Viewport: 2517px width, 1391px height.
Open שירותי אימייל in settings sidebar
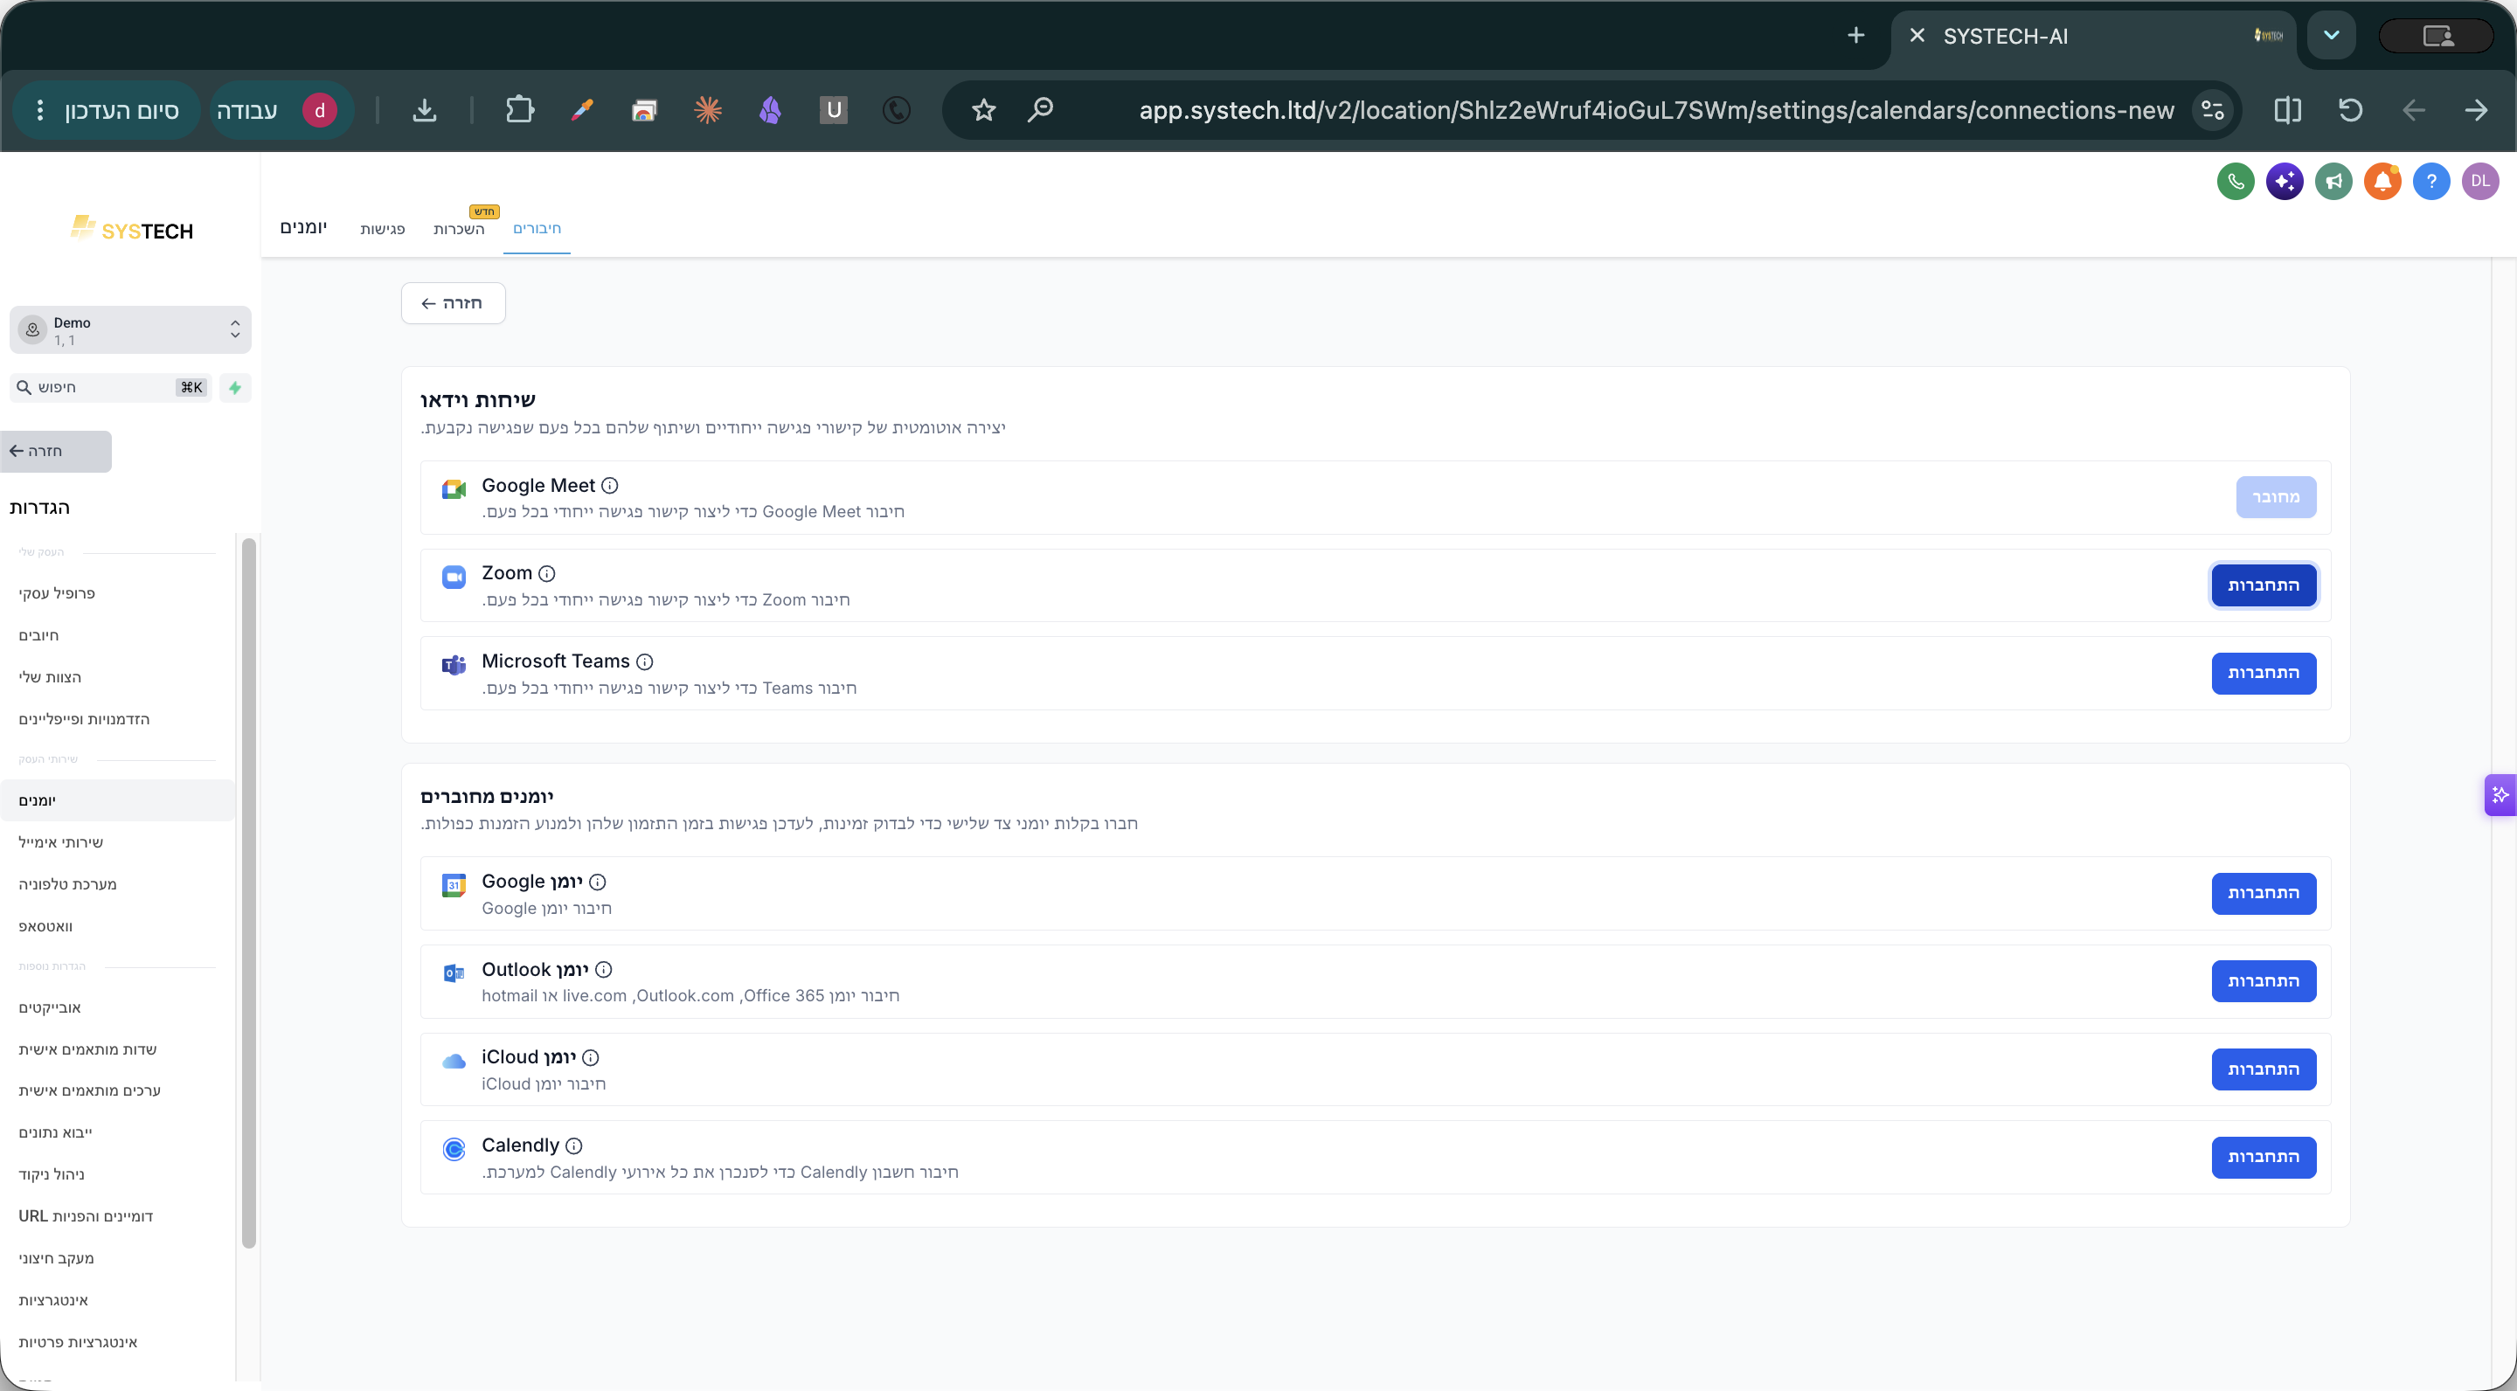[60, 842]
